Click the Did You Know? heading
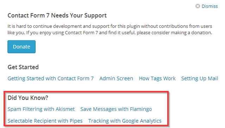The width and height of the screenshot is (225, 128). point(28,98)
